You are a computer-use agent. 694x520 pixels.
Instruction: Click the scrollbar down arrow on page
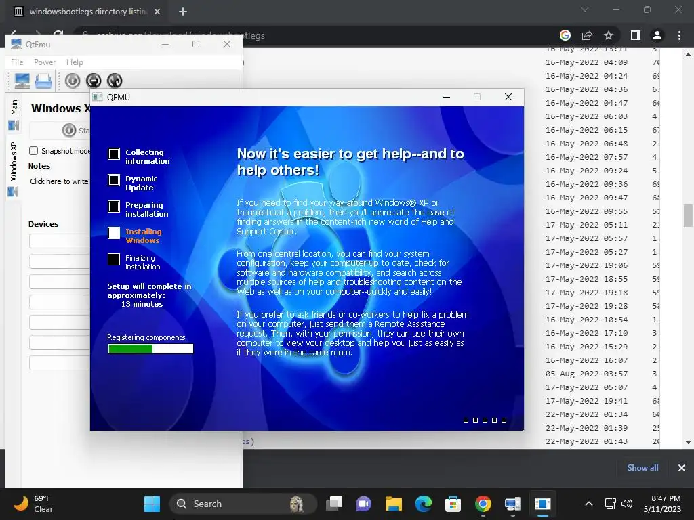[x=688, y=443]
